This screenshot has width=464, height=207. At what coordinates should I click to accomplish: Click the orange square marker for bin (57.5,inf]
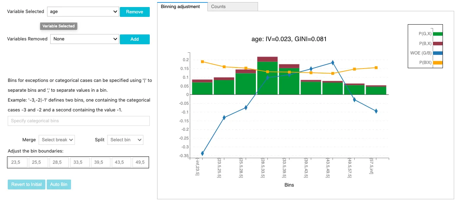pyautogui.click(x=376, y=68)
